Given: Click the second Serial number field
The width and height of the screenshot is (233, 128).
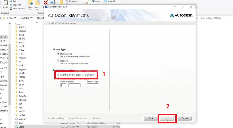Looking at the screenshot, I should coord(74,85).
